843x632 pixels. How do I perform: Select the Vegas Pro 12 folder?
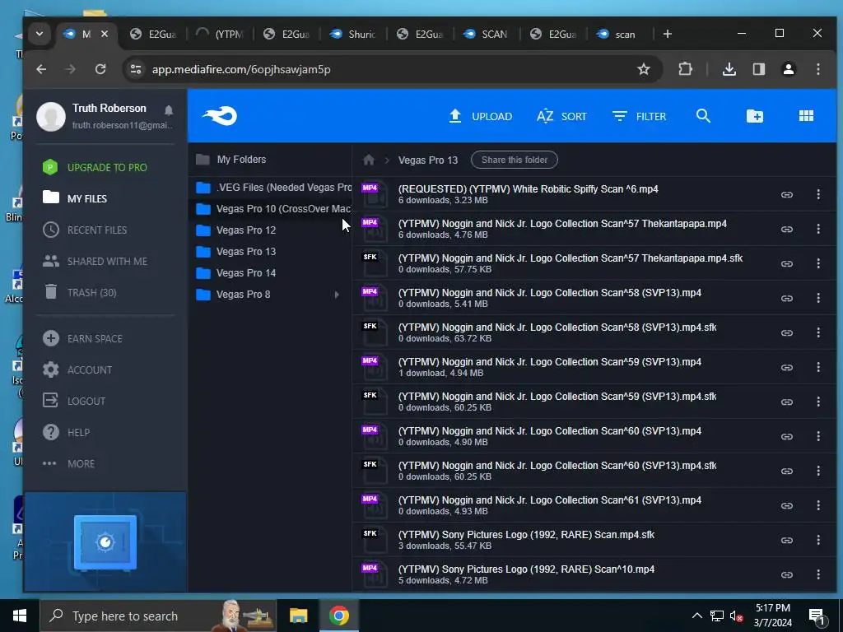[269, 230]
